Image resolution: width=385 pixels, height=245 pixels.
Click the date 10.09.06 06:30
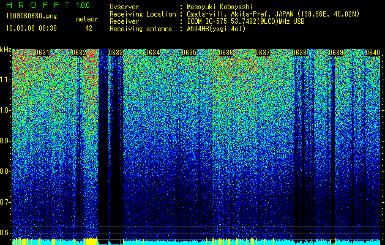pos(31,28)
